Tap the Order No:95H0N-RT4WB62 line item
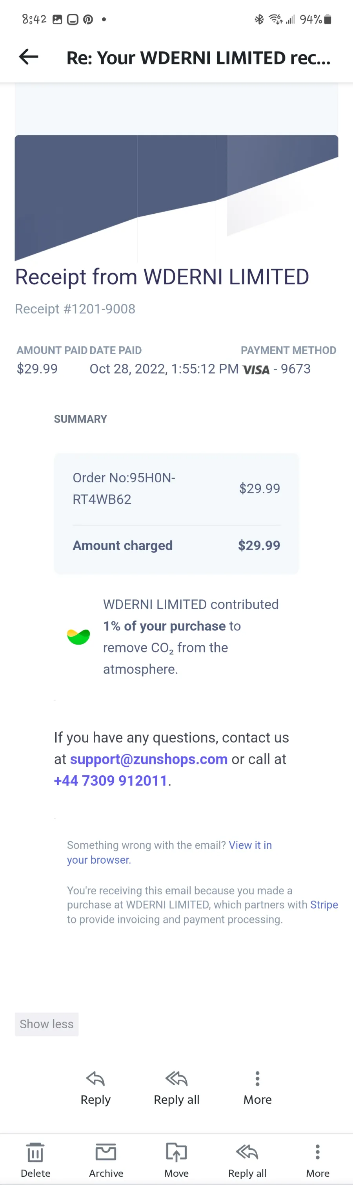The width and height of the screenshot is (353, 1185). (x=176, y=489)
